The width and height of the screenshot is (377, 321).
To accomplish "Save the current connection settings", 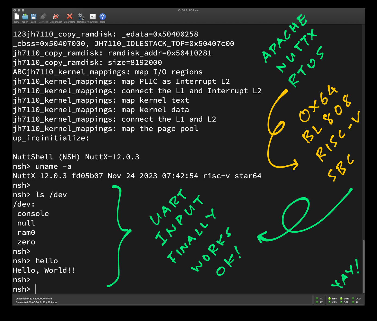I will [x=33, y=17].
